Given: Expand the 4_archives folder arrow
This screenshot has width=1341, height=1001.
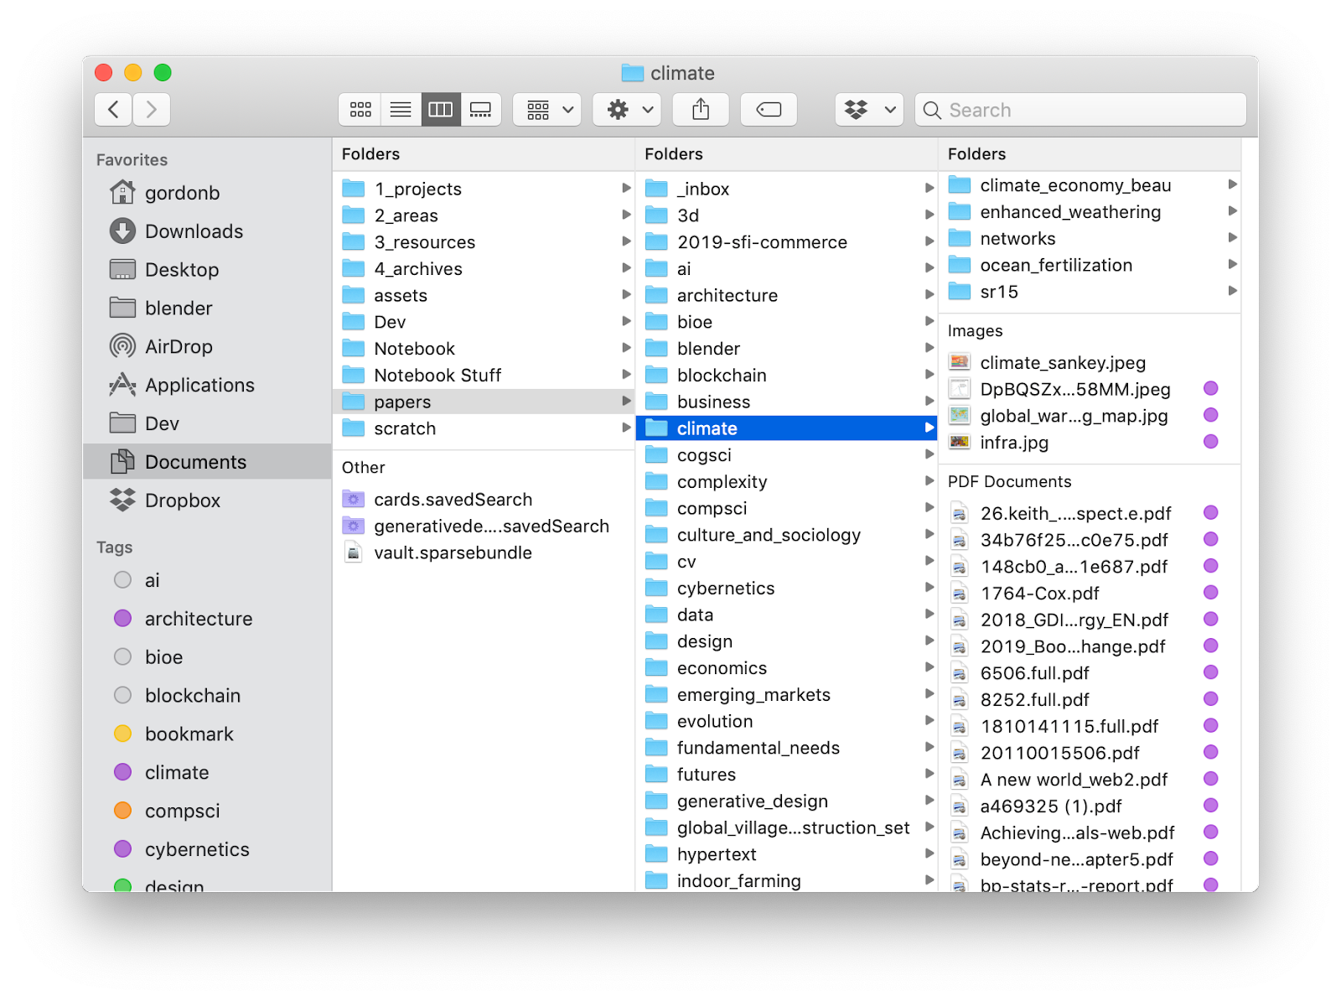Looking at the screenshot, I should 626,268.
